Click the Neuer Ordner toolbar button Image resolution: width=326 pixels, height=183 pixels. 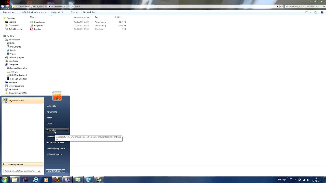89,12
